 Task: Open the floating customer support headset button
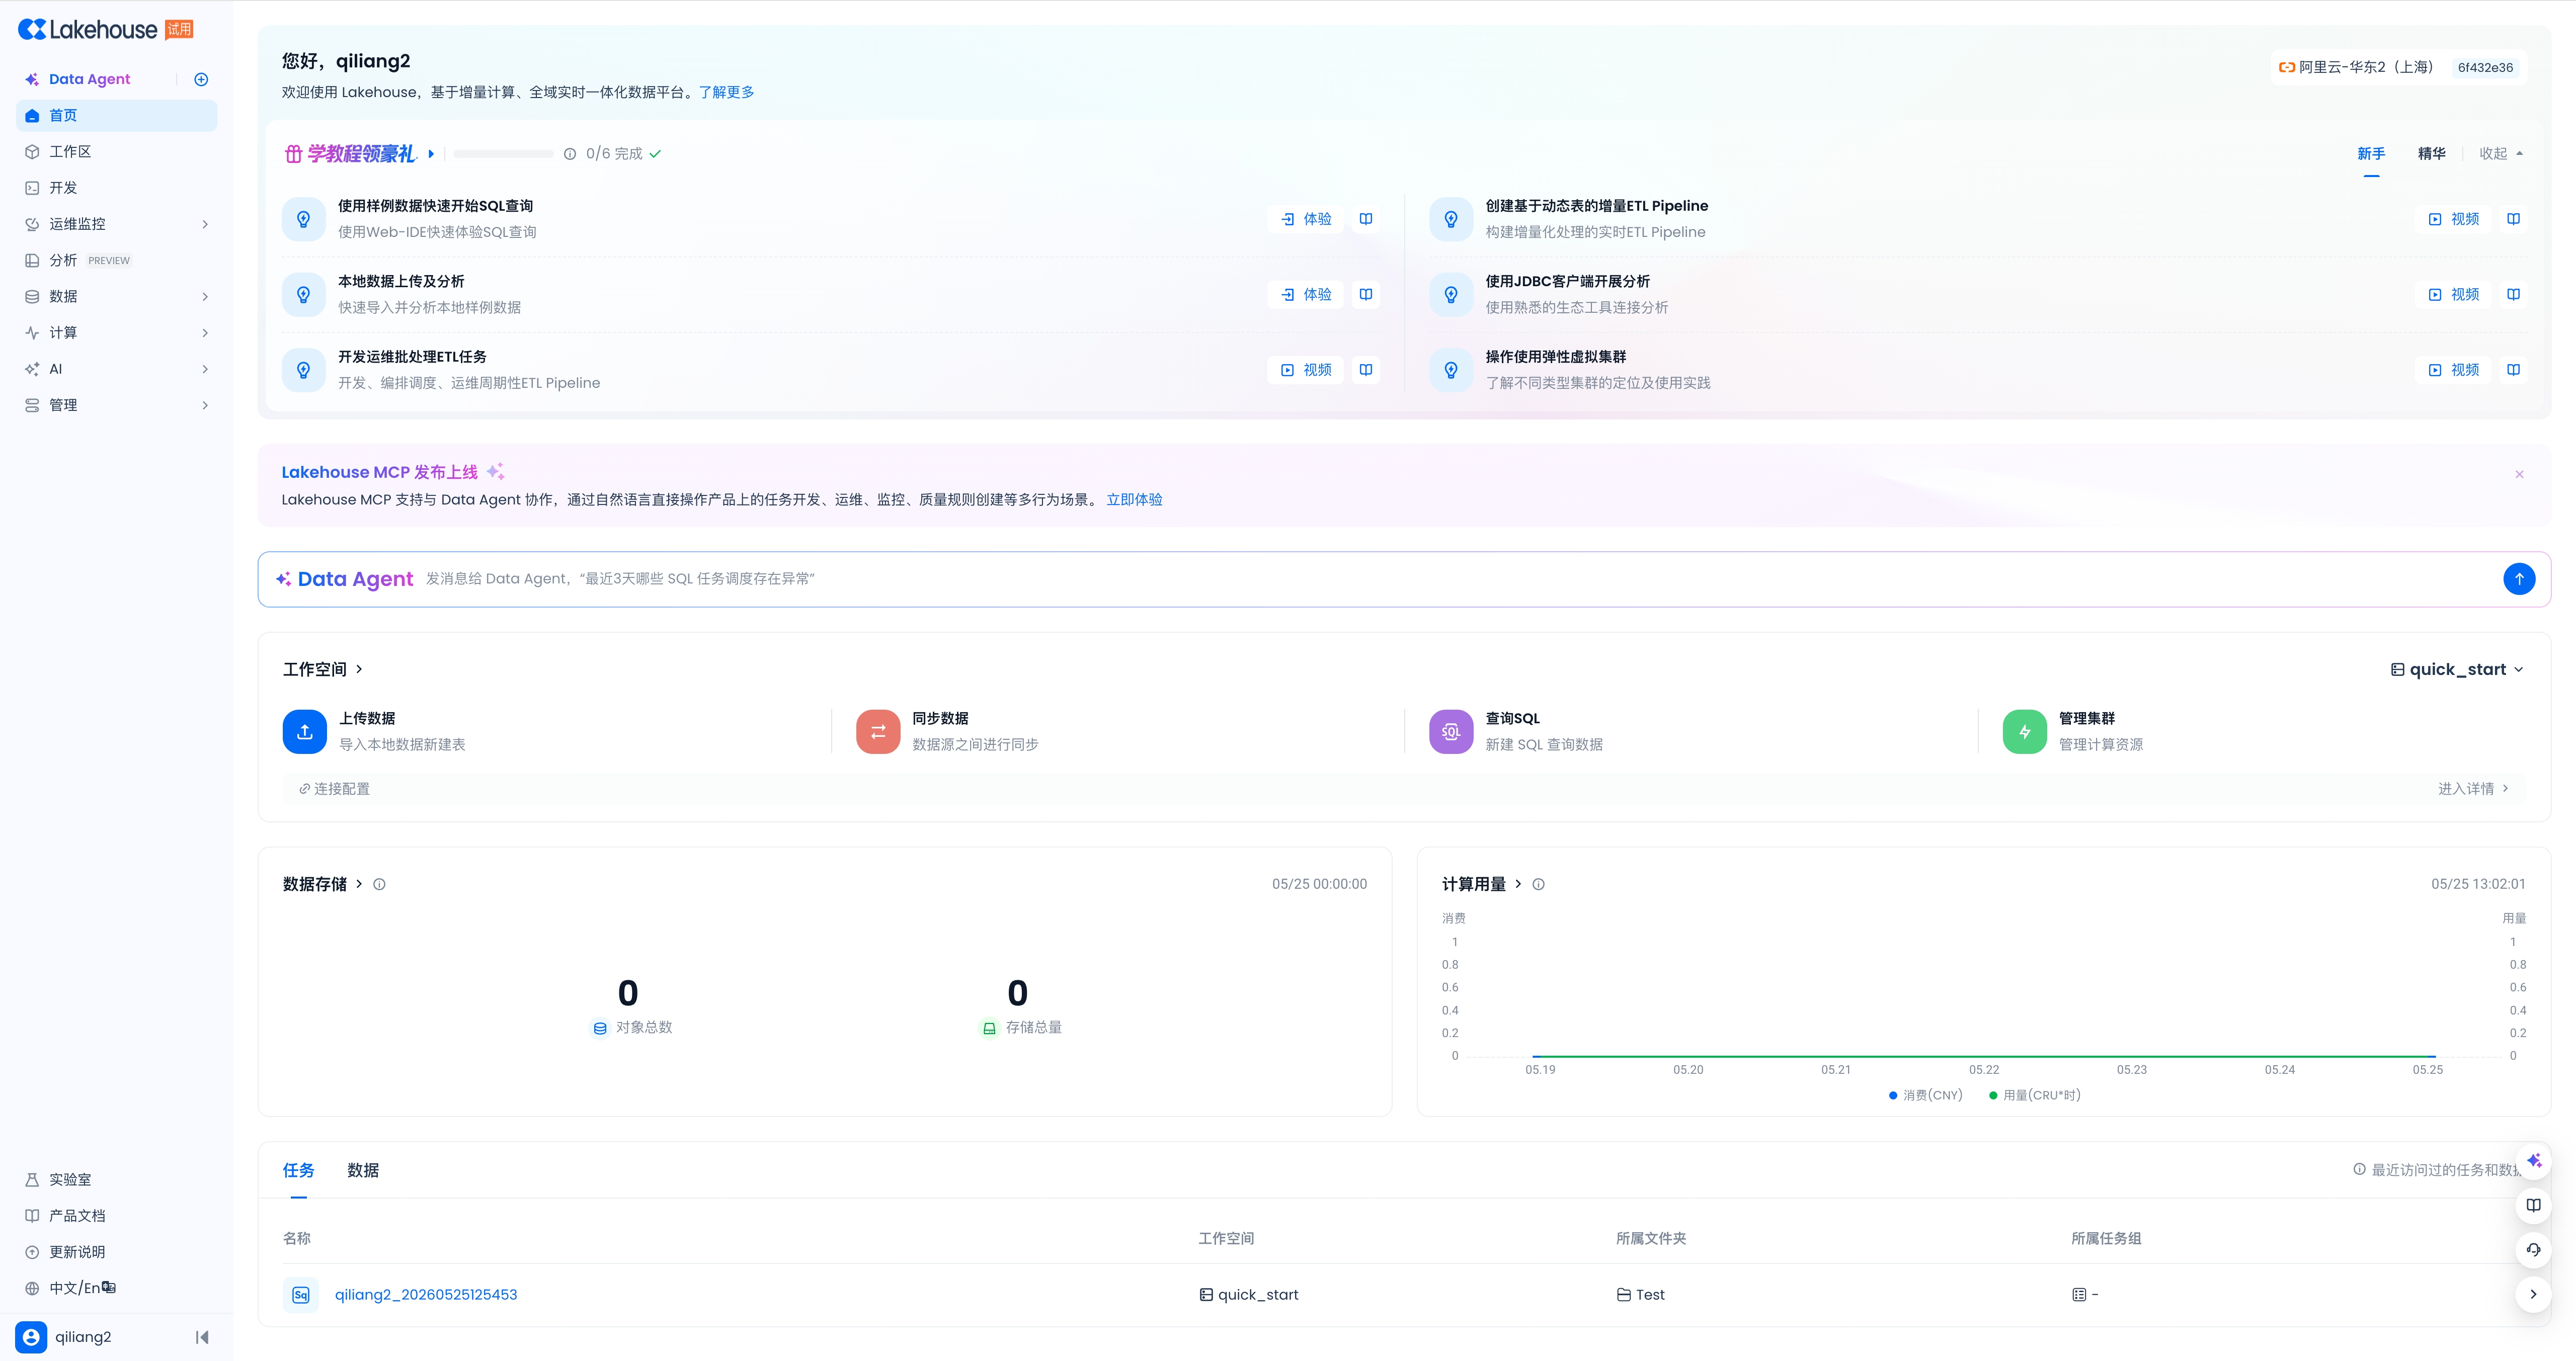(x=2533, y=1249)
